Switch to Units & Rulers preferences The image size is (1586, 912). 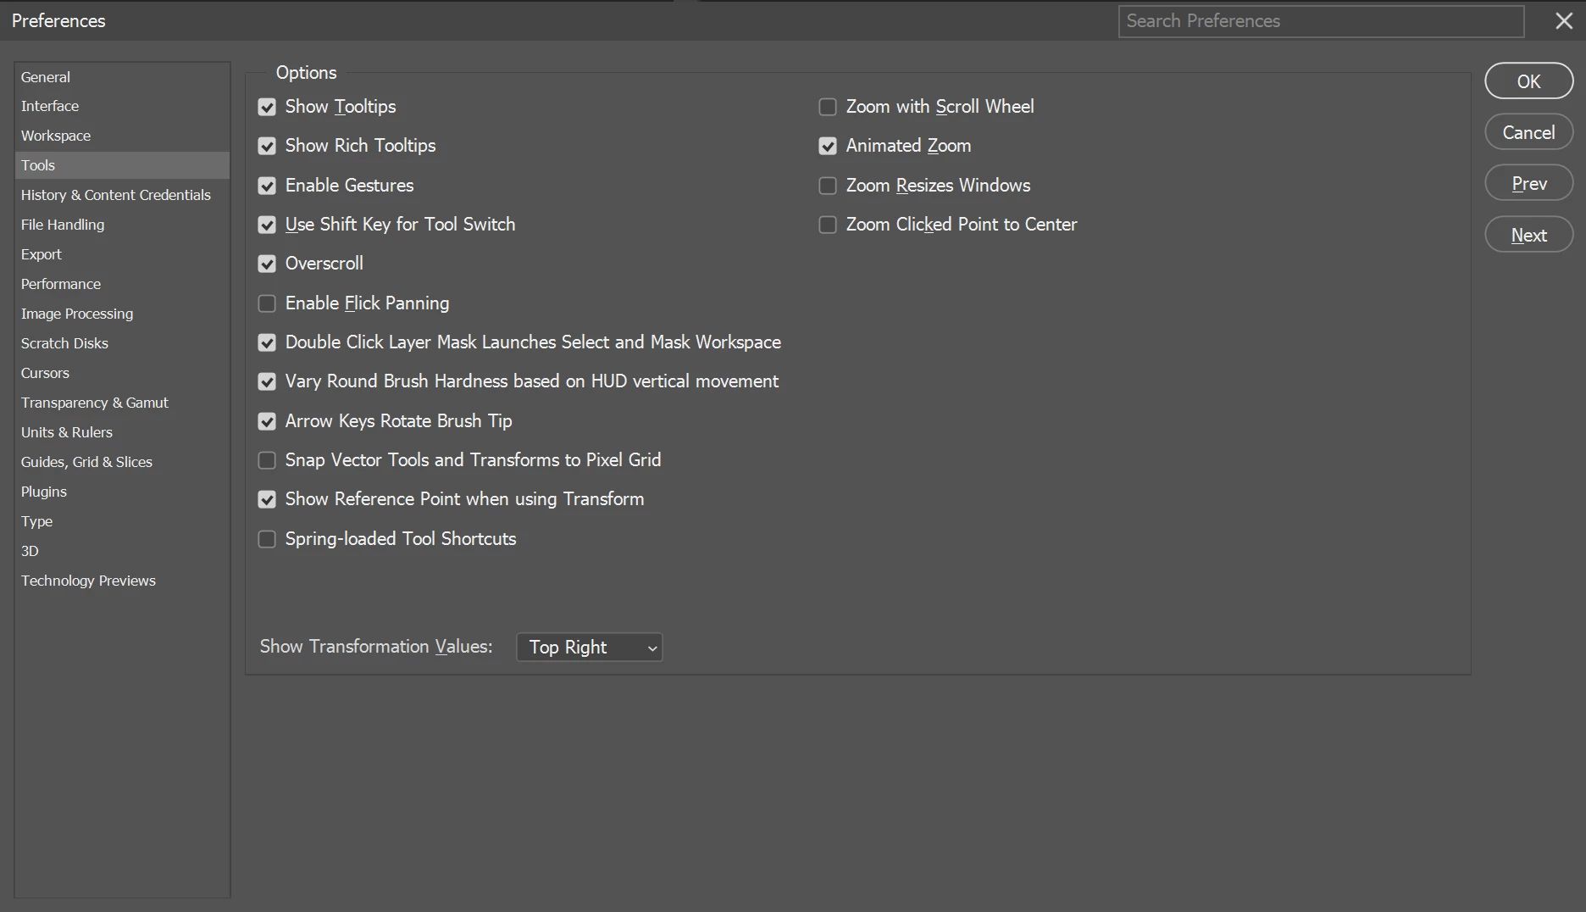pos(122,432)
